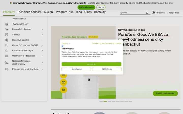This screenshot has width=183, height=114.
Task: Expand Střídače submenu arrow
Action: click(42, 35)
